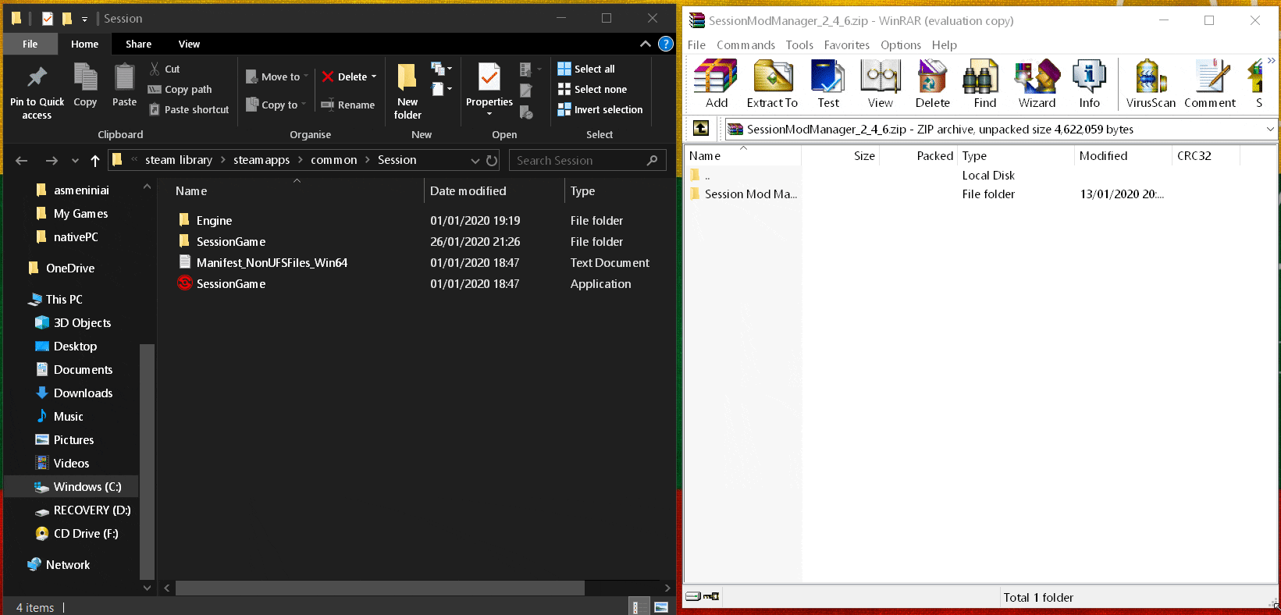Open the Quick Access Toolbar customize dropdown

(84, 19)
